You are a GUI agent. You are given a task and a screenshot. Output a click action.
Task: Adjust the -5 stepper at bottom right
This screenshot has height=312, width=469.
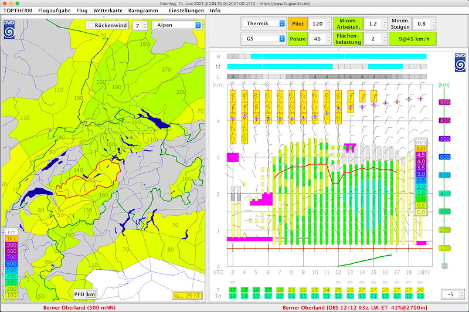pyautogui.click(x=463, y=294)
